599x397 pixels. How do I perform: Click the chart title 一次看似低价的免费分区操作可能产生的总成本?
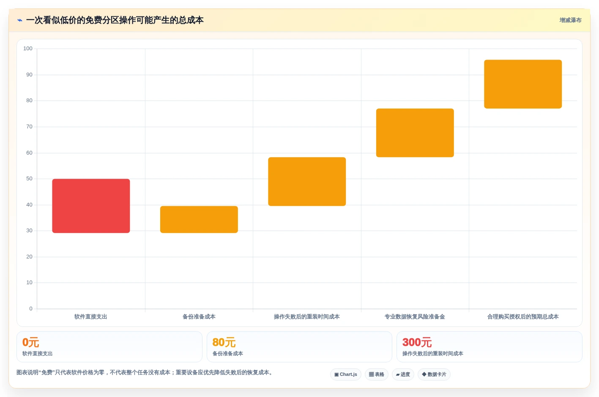click(x=115, y=20)
